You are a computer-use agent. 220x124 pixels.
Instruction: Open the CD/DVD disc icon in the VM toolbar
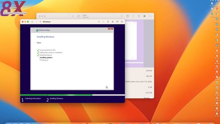tap(112, 22)
